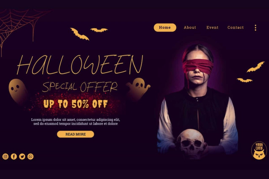
Task: Click the Up To 50% Off banner
Action: [75, 104]
